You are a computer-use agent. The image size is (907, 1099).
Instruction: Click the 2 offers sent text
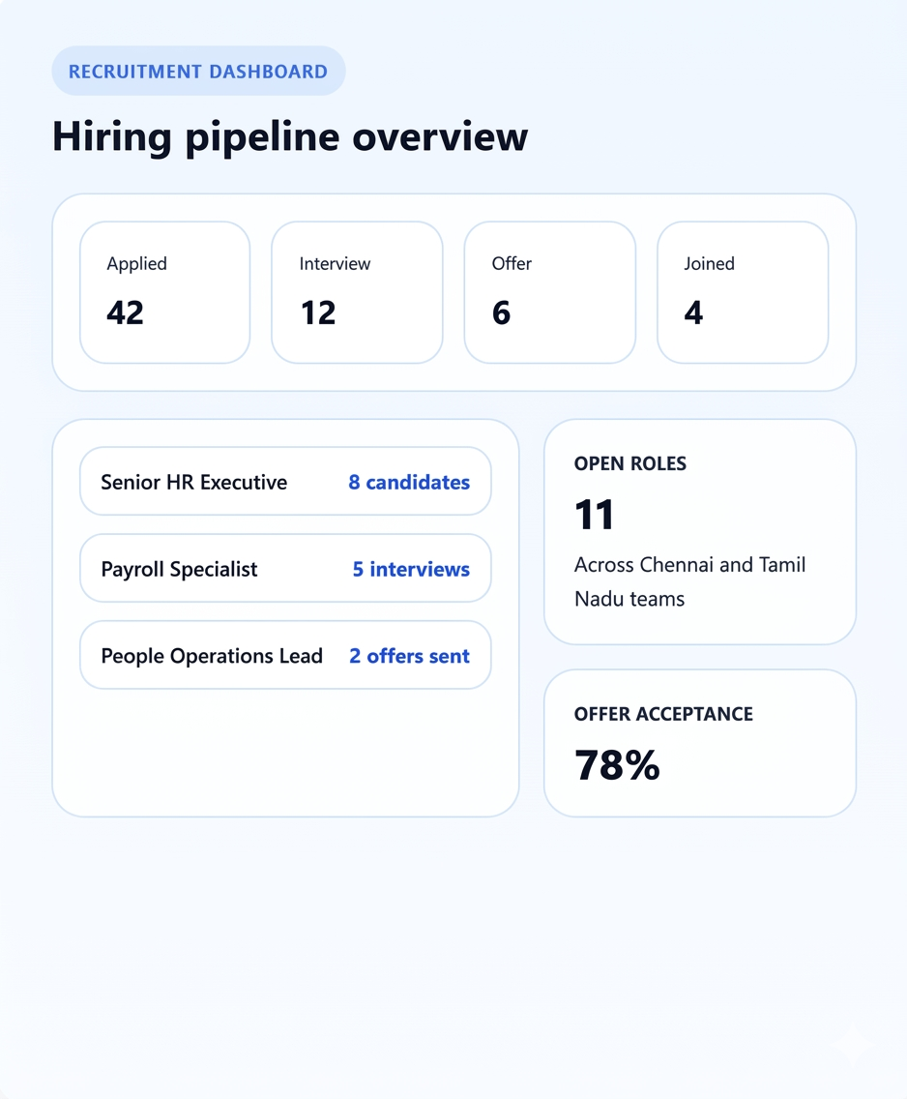[x=409, y=655]
